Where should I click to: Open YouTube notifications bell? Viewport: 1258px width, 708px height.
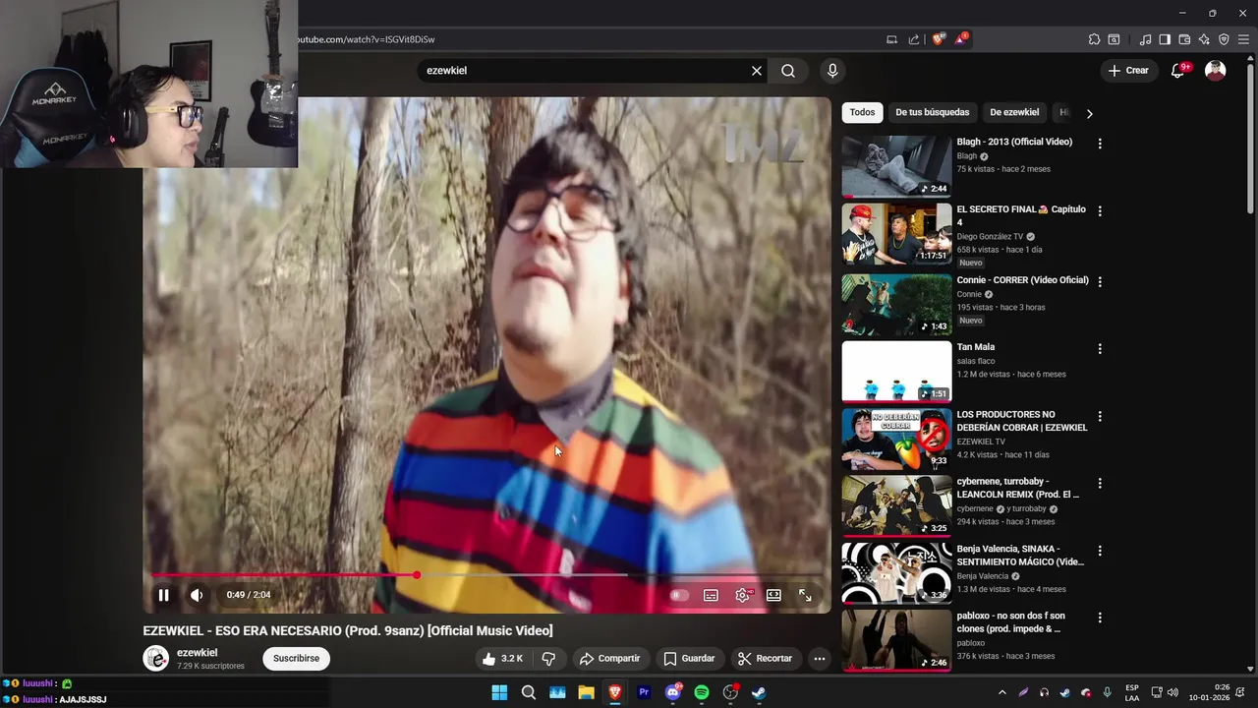tap(1178, 71)
